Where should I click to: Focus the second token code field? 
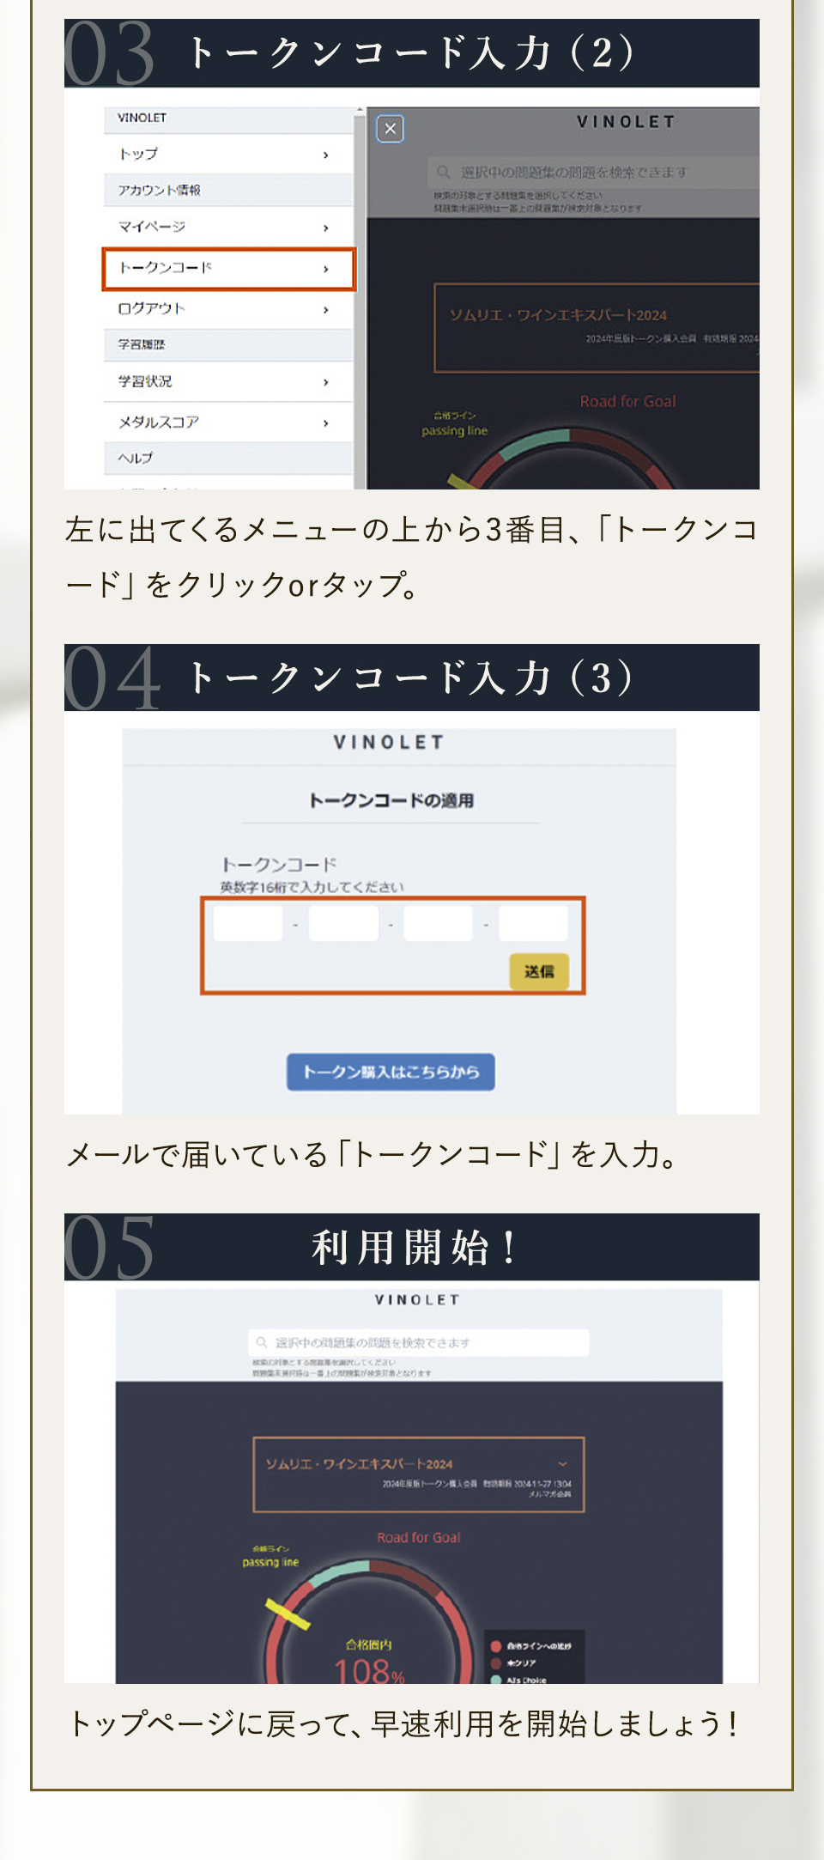click(x=343, y=924)
